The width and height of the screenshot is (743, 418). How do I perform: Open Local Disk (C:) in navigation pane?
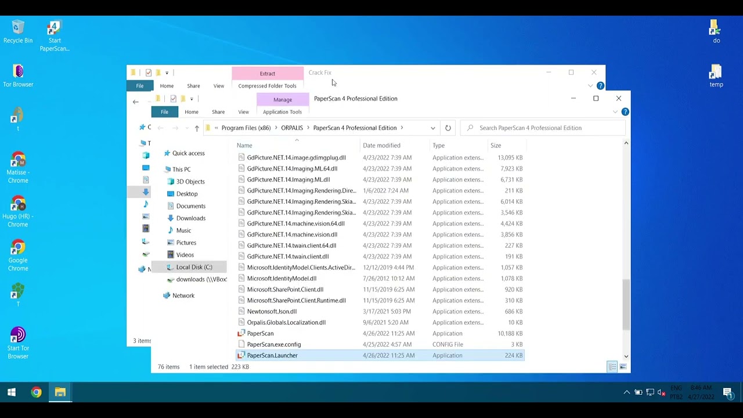click(x=194, y=267)
